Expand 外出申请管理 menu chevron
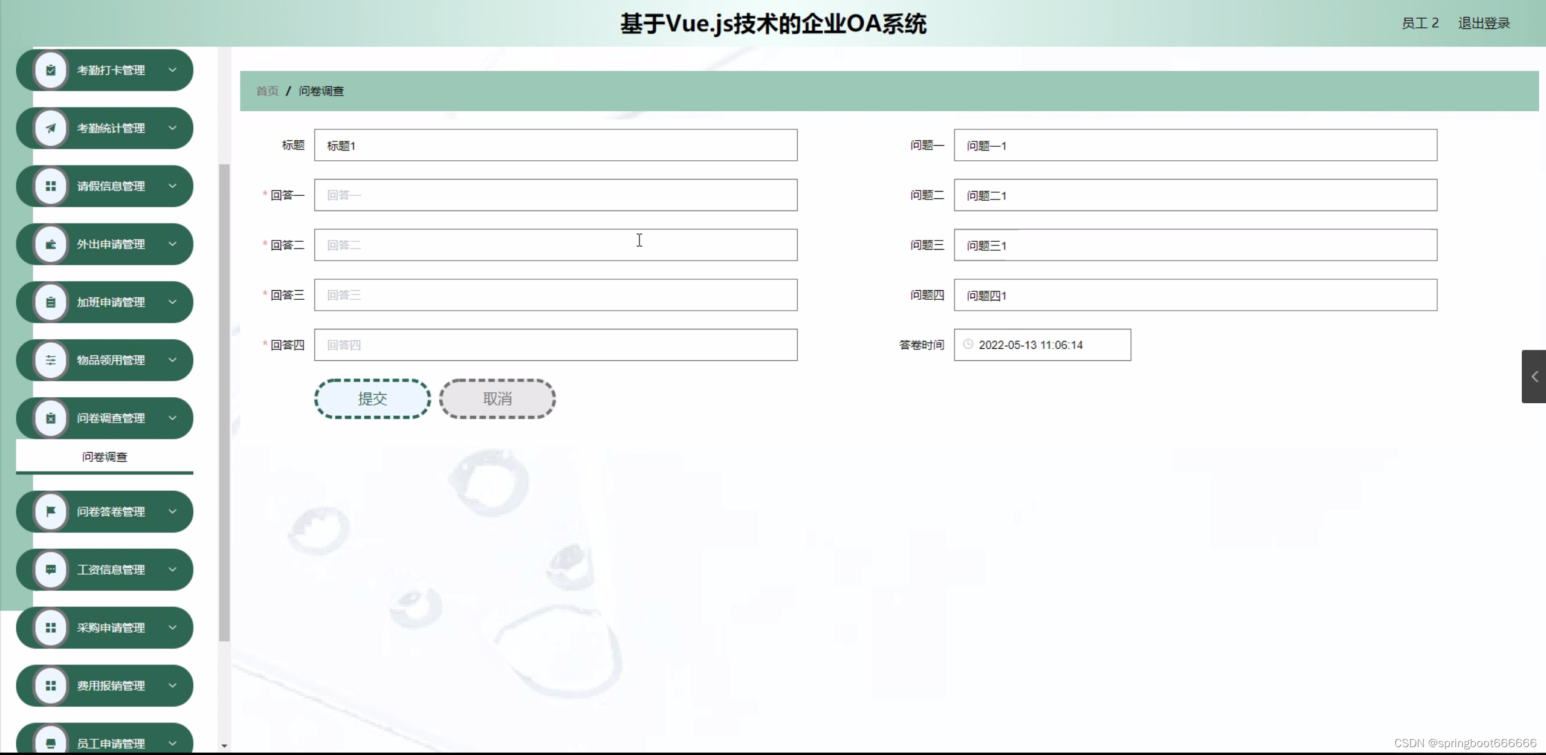The image size is (1546, 755). coord(173,244)
